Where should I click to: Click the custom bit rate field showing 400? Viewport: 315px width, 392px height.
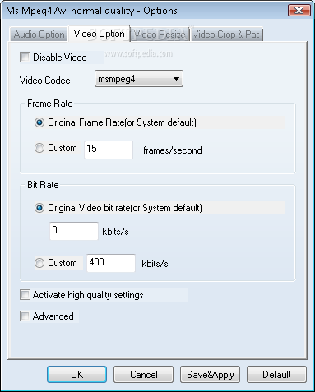(111, 263)
